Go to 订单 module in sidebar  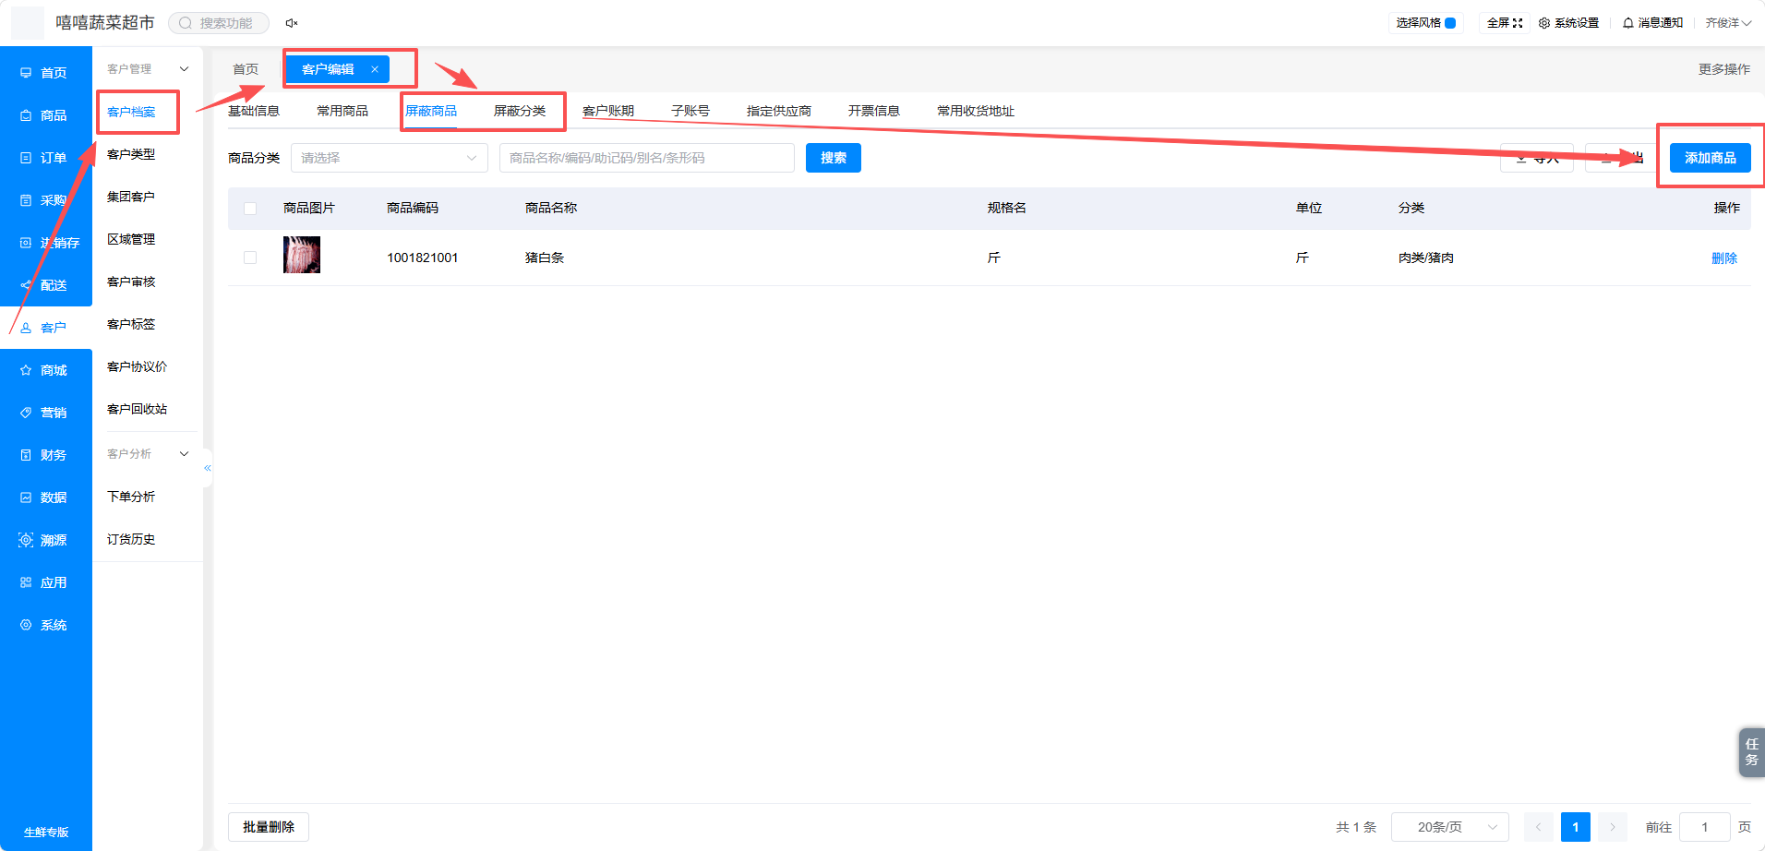45,158
